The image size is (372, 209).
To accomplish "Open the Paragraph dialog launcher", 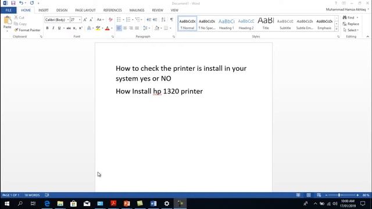I will tap(174, 37).
